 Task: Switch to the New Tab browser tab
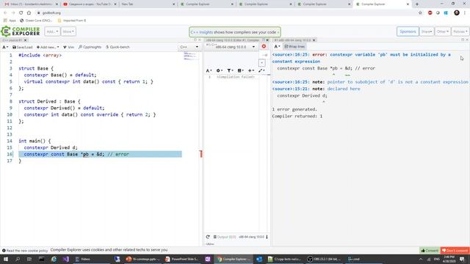coord(148,4)
